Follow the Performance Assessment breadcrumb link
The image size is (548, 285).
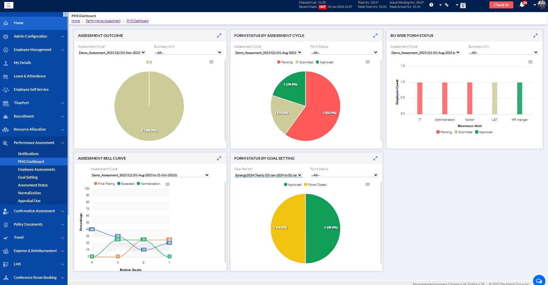click(103, 21)
